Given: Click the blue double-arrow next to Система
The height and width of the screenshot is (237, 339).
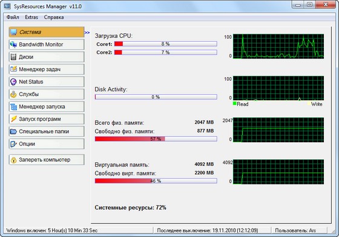Looking at the screenshot, I should point(87,33).
